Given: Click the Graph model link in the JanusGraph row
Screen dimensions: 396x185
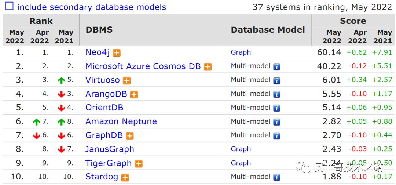Looking at the screenshot, I should pyautogui.click(x=241, y=149).
